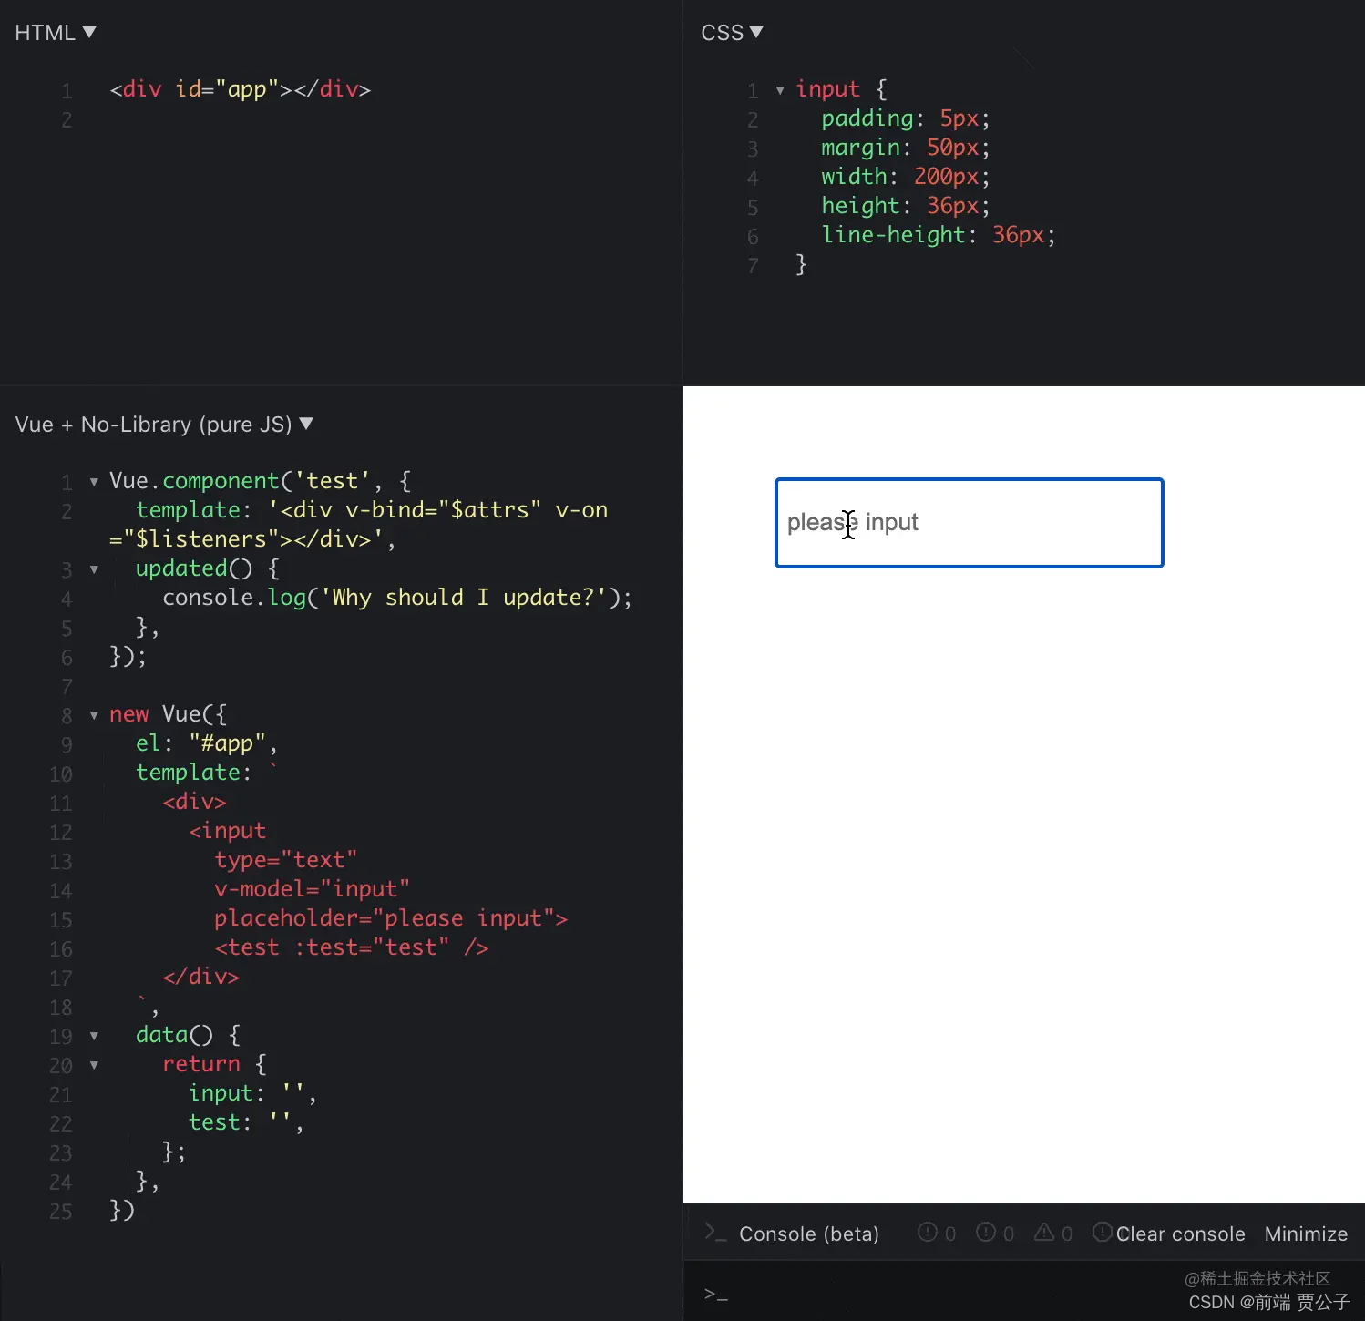Click the first error count icon in console bar

click(929, 1232)
